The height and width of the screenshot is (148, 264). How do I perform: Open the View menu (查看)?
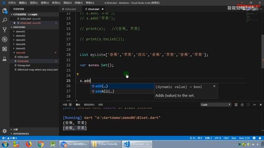[45, 3]
